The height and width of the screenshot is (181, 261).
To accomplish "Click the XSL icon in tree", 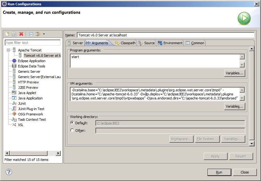I will click(x=14, y=125).
